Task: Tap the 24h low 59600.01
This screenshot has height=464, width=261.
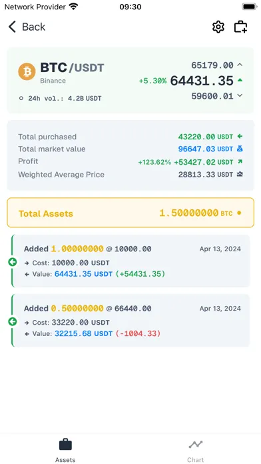Action: [212, 96]
